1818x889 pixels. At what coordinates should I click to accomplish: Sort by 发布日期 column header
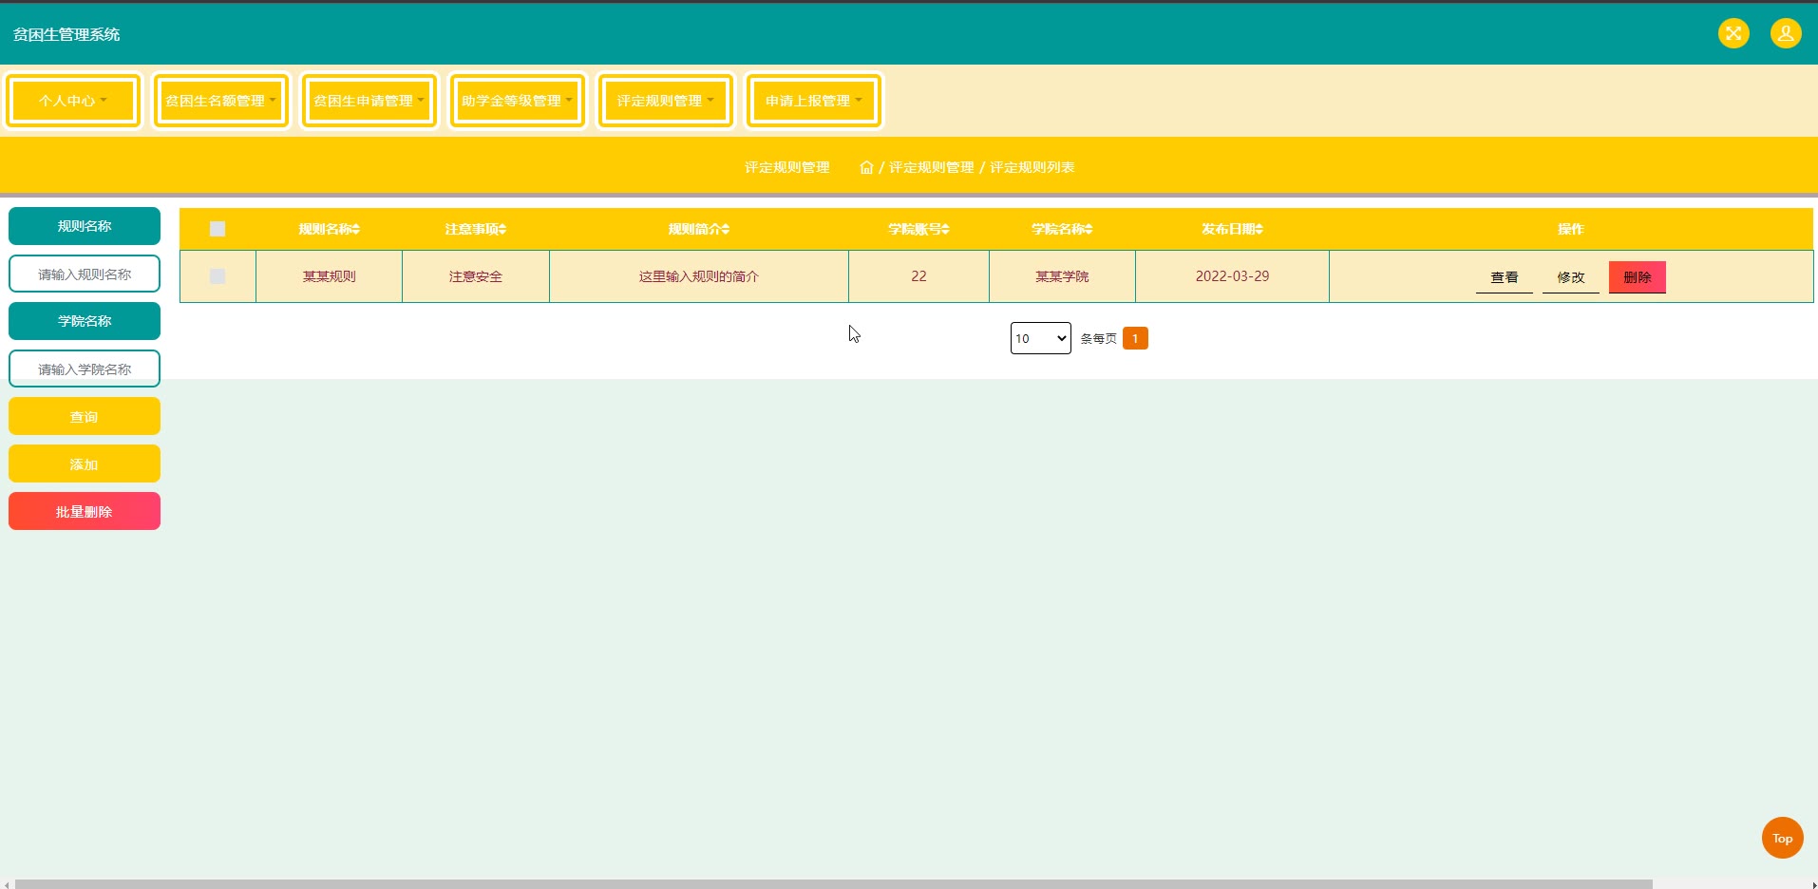click(1232, 229)
